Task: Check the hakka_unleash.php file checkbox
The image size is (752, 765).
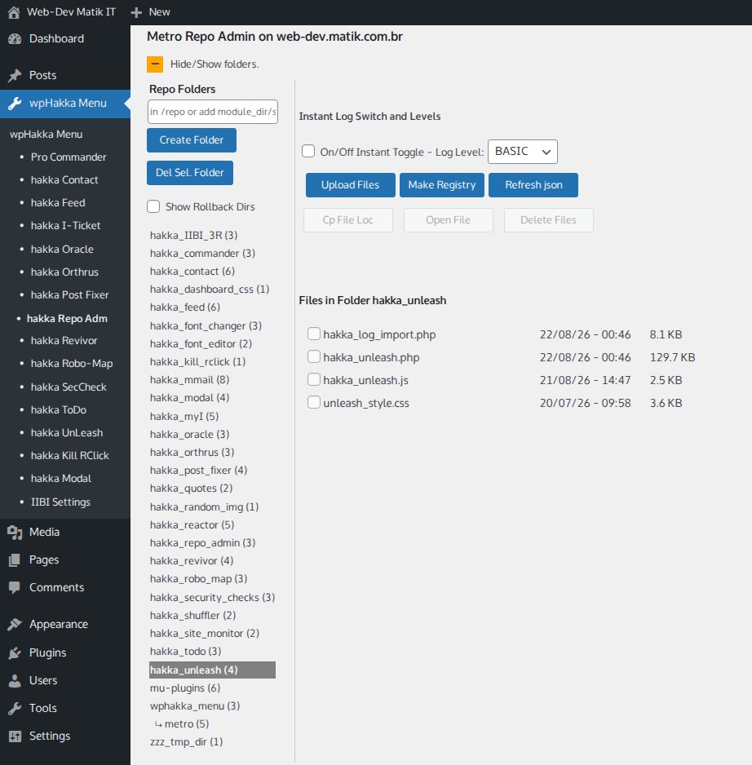Action: point(314,356)
